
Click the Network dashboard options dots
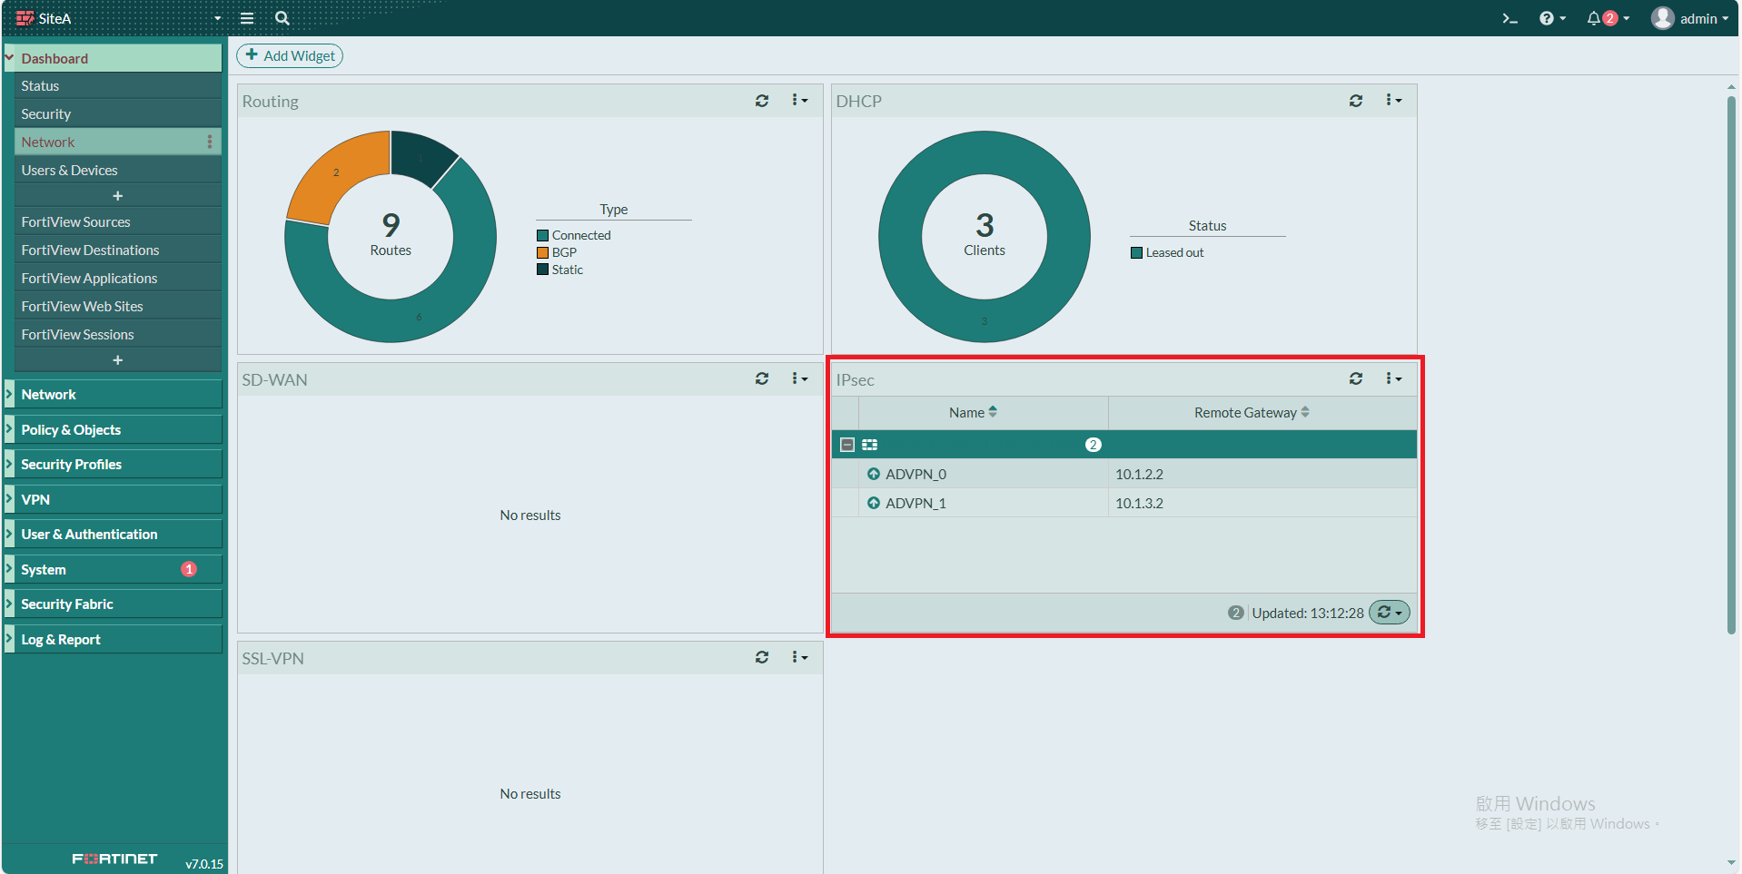(210, 142)
